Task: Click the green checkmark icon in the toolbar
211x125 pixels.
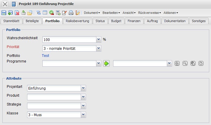Action: pyautogui.click(x=52, y=13)
